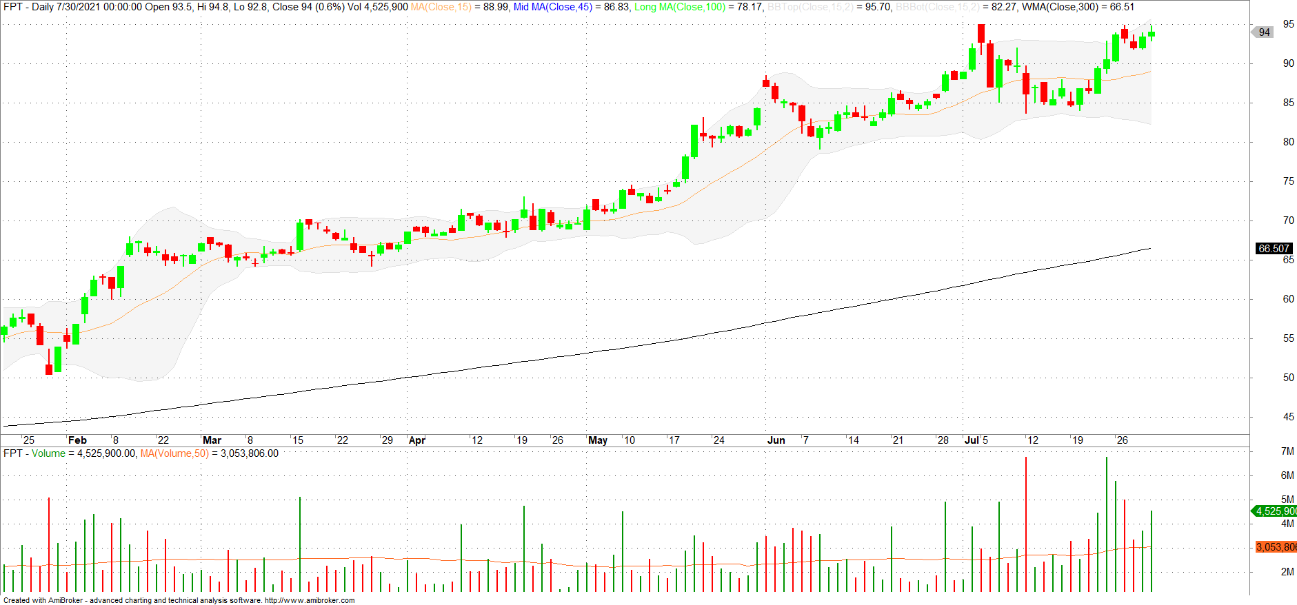1297x605 pixels.
Task: Click the Jul month marker on date axis
Action: (972, 440)
